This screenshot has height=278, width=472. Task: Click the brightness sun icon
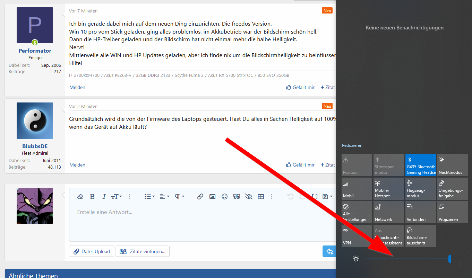click(356, 259)
